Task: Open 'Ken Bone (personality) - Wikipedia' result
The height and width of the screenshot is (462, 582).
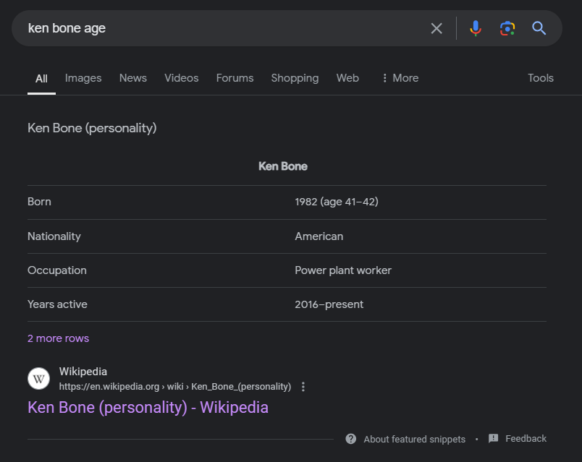Action: [148, 407]
